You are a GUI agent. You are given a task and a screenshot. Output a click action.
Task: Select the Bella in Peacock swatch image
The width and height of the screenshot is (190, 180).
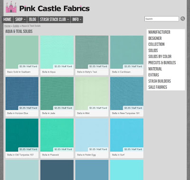[57, 135]
